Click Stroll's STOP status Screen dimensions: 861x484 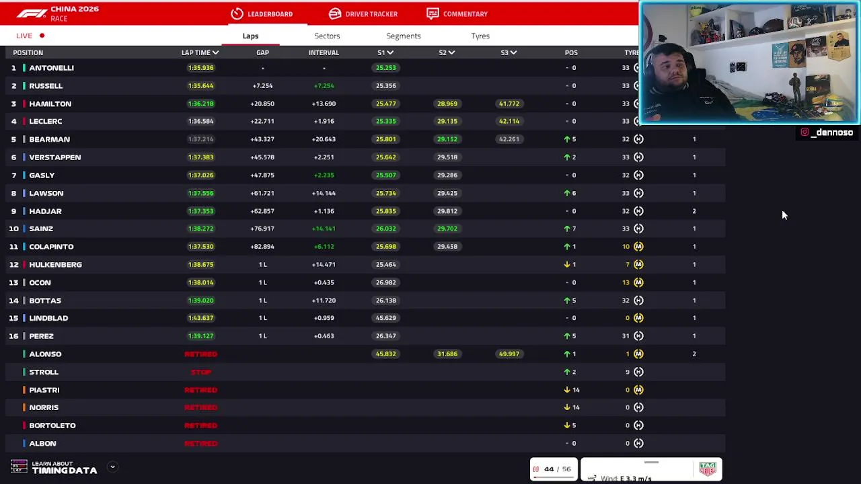[x=200, y=372]
